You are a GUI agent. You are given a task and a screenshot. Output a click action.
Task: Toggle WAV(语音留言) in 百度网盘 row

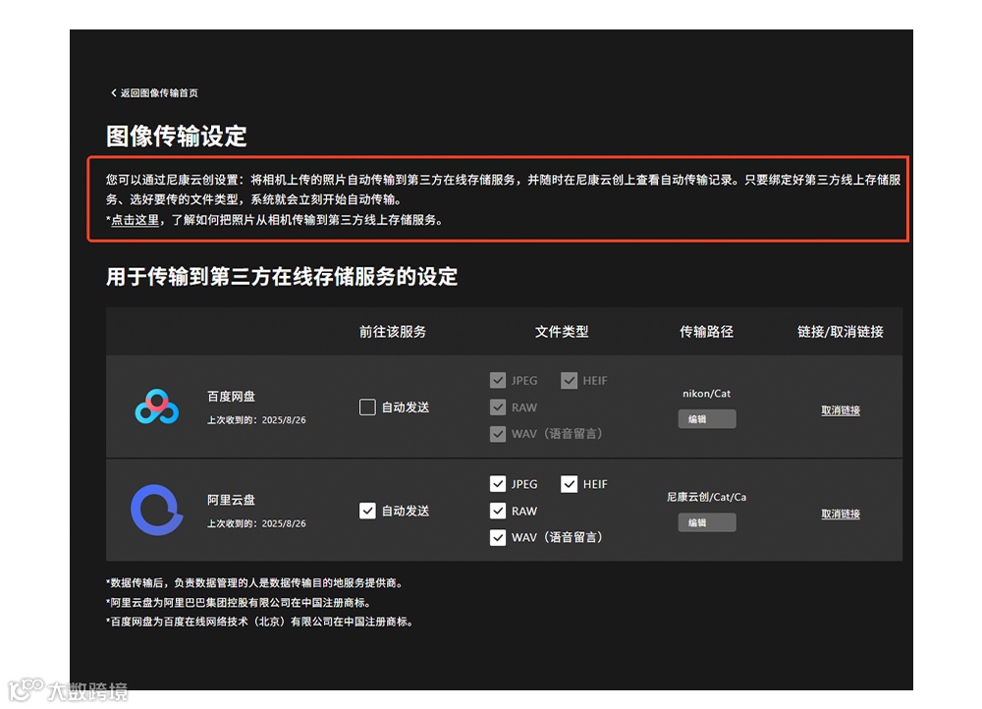coord(498,433)
